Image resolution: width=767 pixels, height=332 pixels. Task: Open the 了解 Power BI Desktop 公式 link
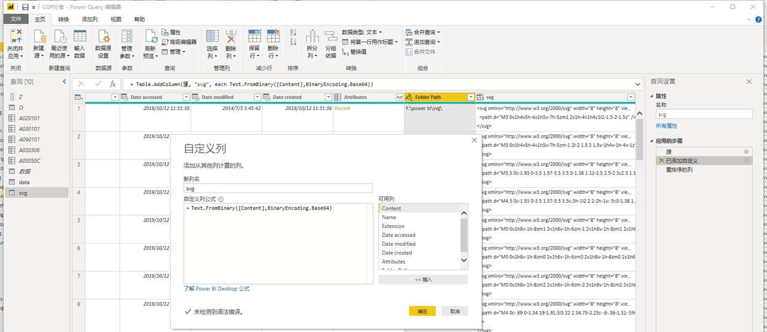216,288
